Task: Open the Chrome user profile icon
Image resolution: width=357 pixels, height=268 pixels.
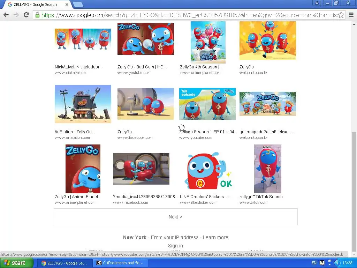Action: [x=317, y=3]
